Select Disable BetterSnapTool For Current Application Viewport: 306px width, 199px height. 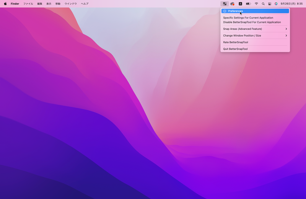tap(255, 22)
